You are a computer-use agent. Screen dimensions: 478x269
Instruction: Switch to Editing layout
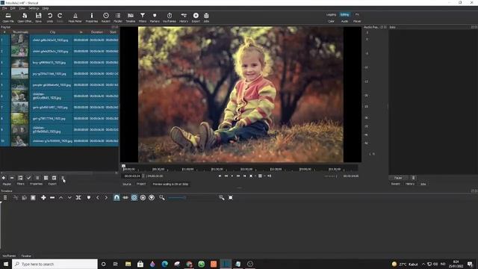pyautogui.click(x=344, y=15)
